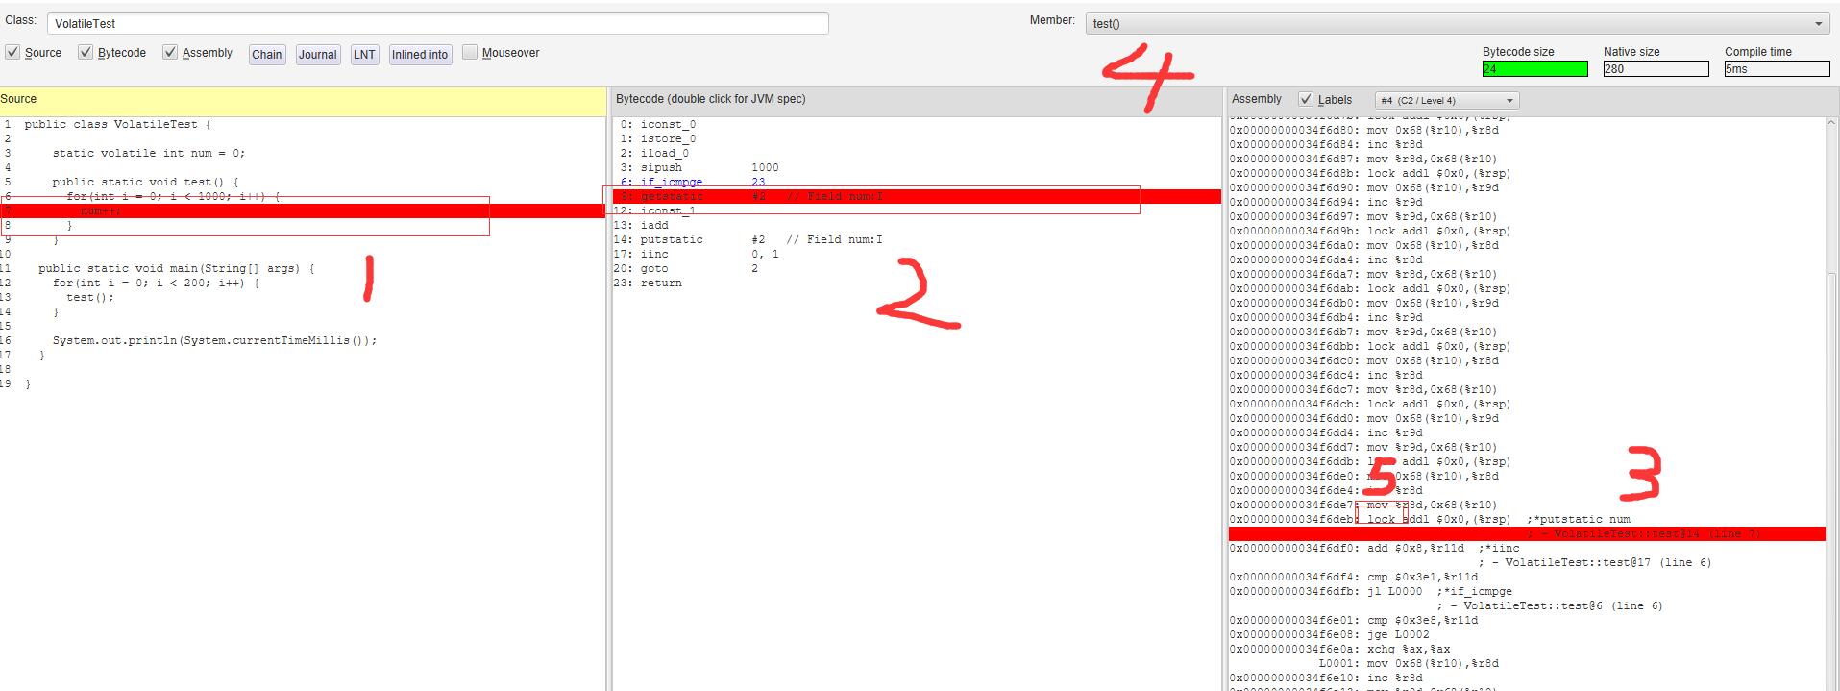Uncheck the Labels checkbox

[1306, 99]
